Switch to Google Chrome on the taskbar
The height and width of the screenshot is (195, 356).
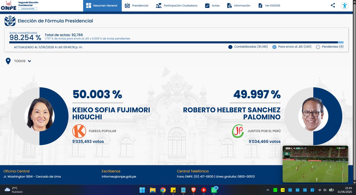(163, 190)
